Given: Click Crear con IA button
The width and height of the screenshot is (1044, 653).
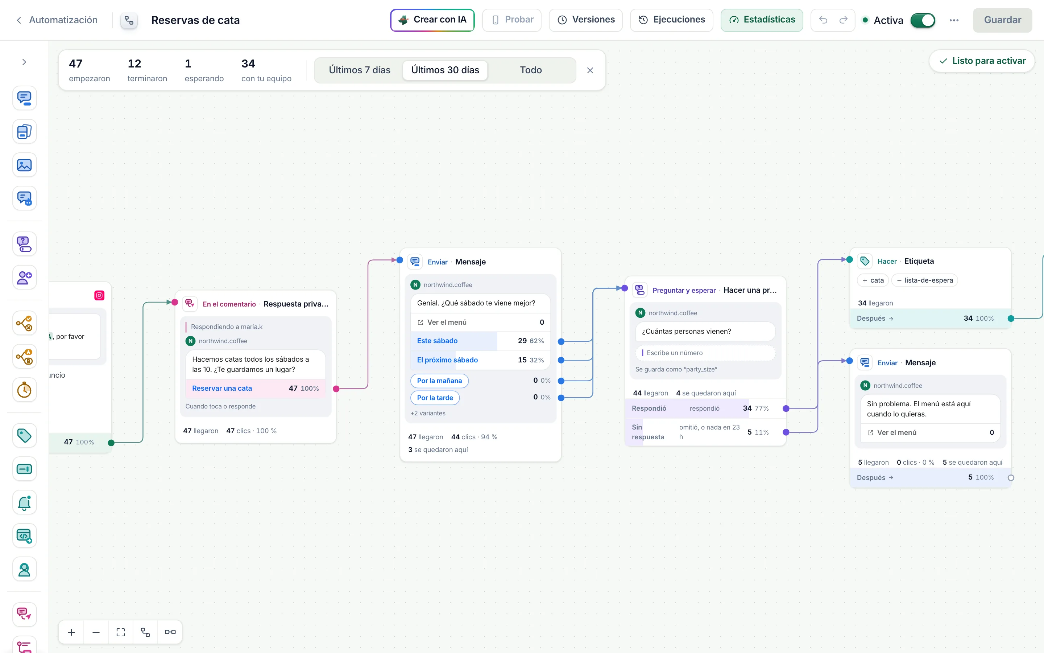Looking at the screenshot, I should click(432, 20).
